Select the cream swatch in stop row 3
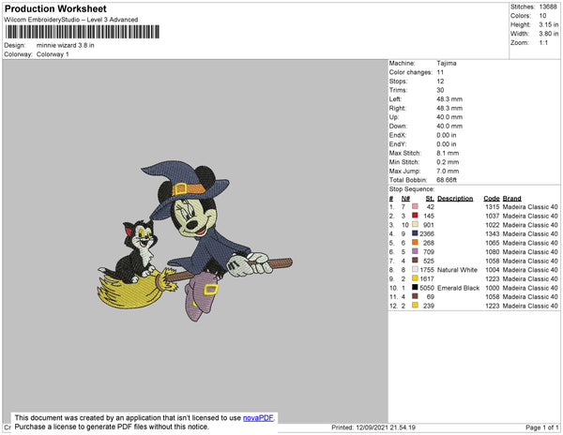 point(415,224)
